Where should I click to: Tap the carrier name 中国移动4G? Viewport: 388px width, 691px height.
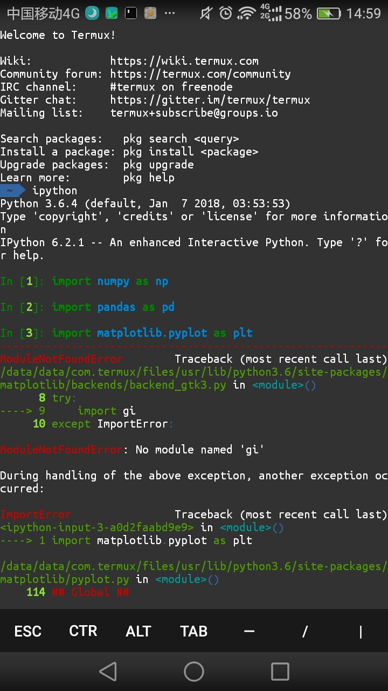click(x=43, y=13)
